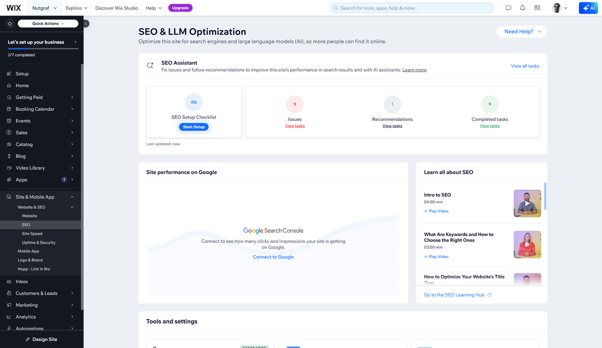Click the Learn all about SEO scrollbar
602x348 pixels.
(545, 196)
